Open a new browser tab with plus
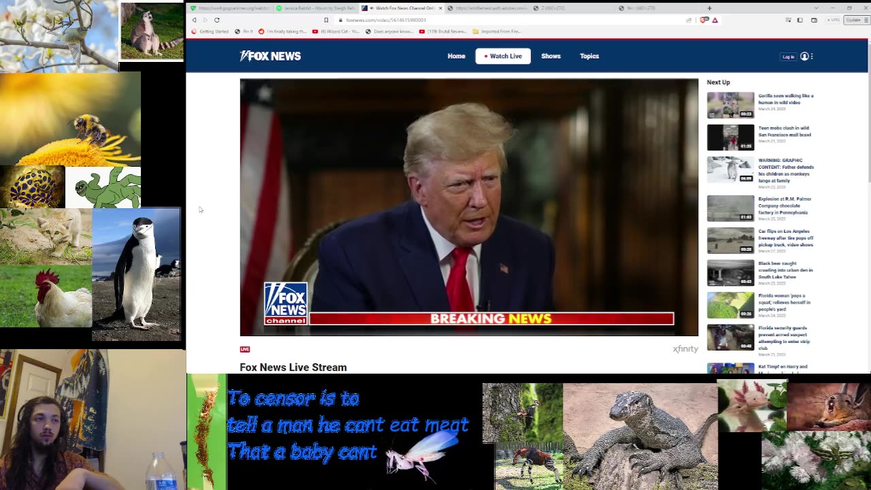Viewport: 871px width, 490px height. coord(709,8)
